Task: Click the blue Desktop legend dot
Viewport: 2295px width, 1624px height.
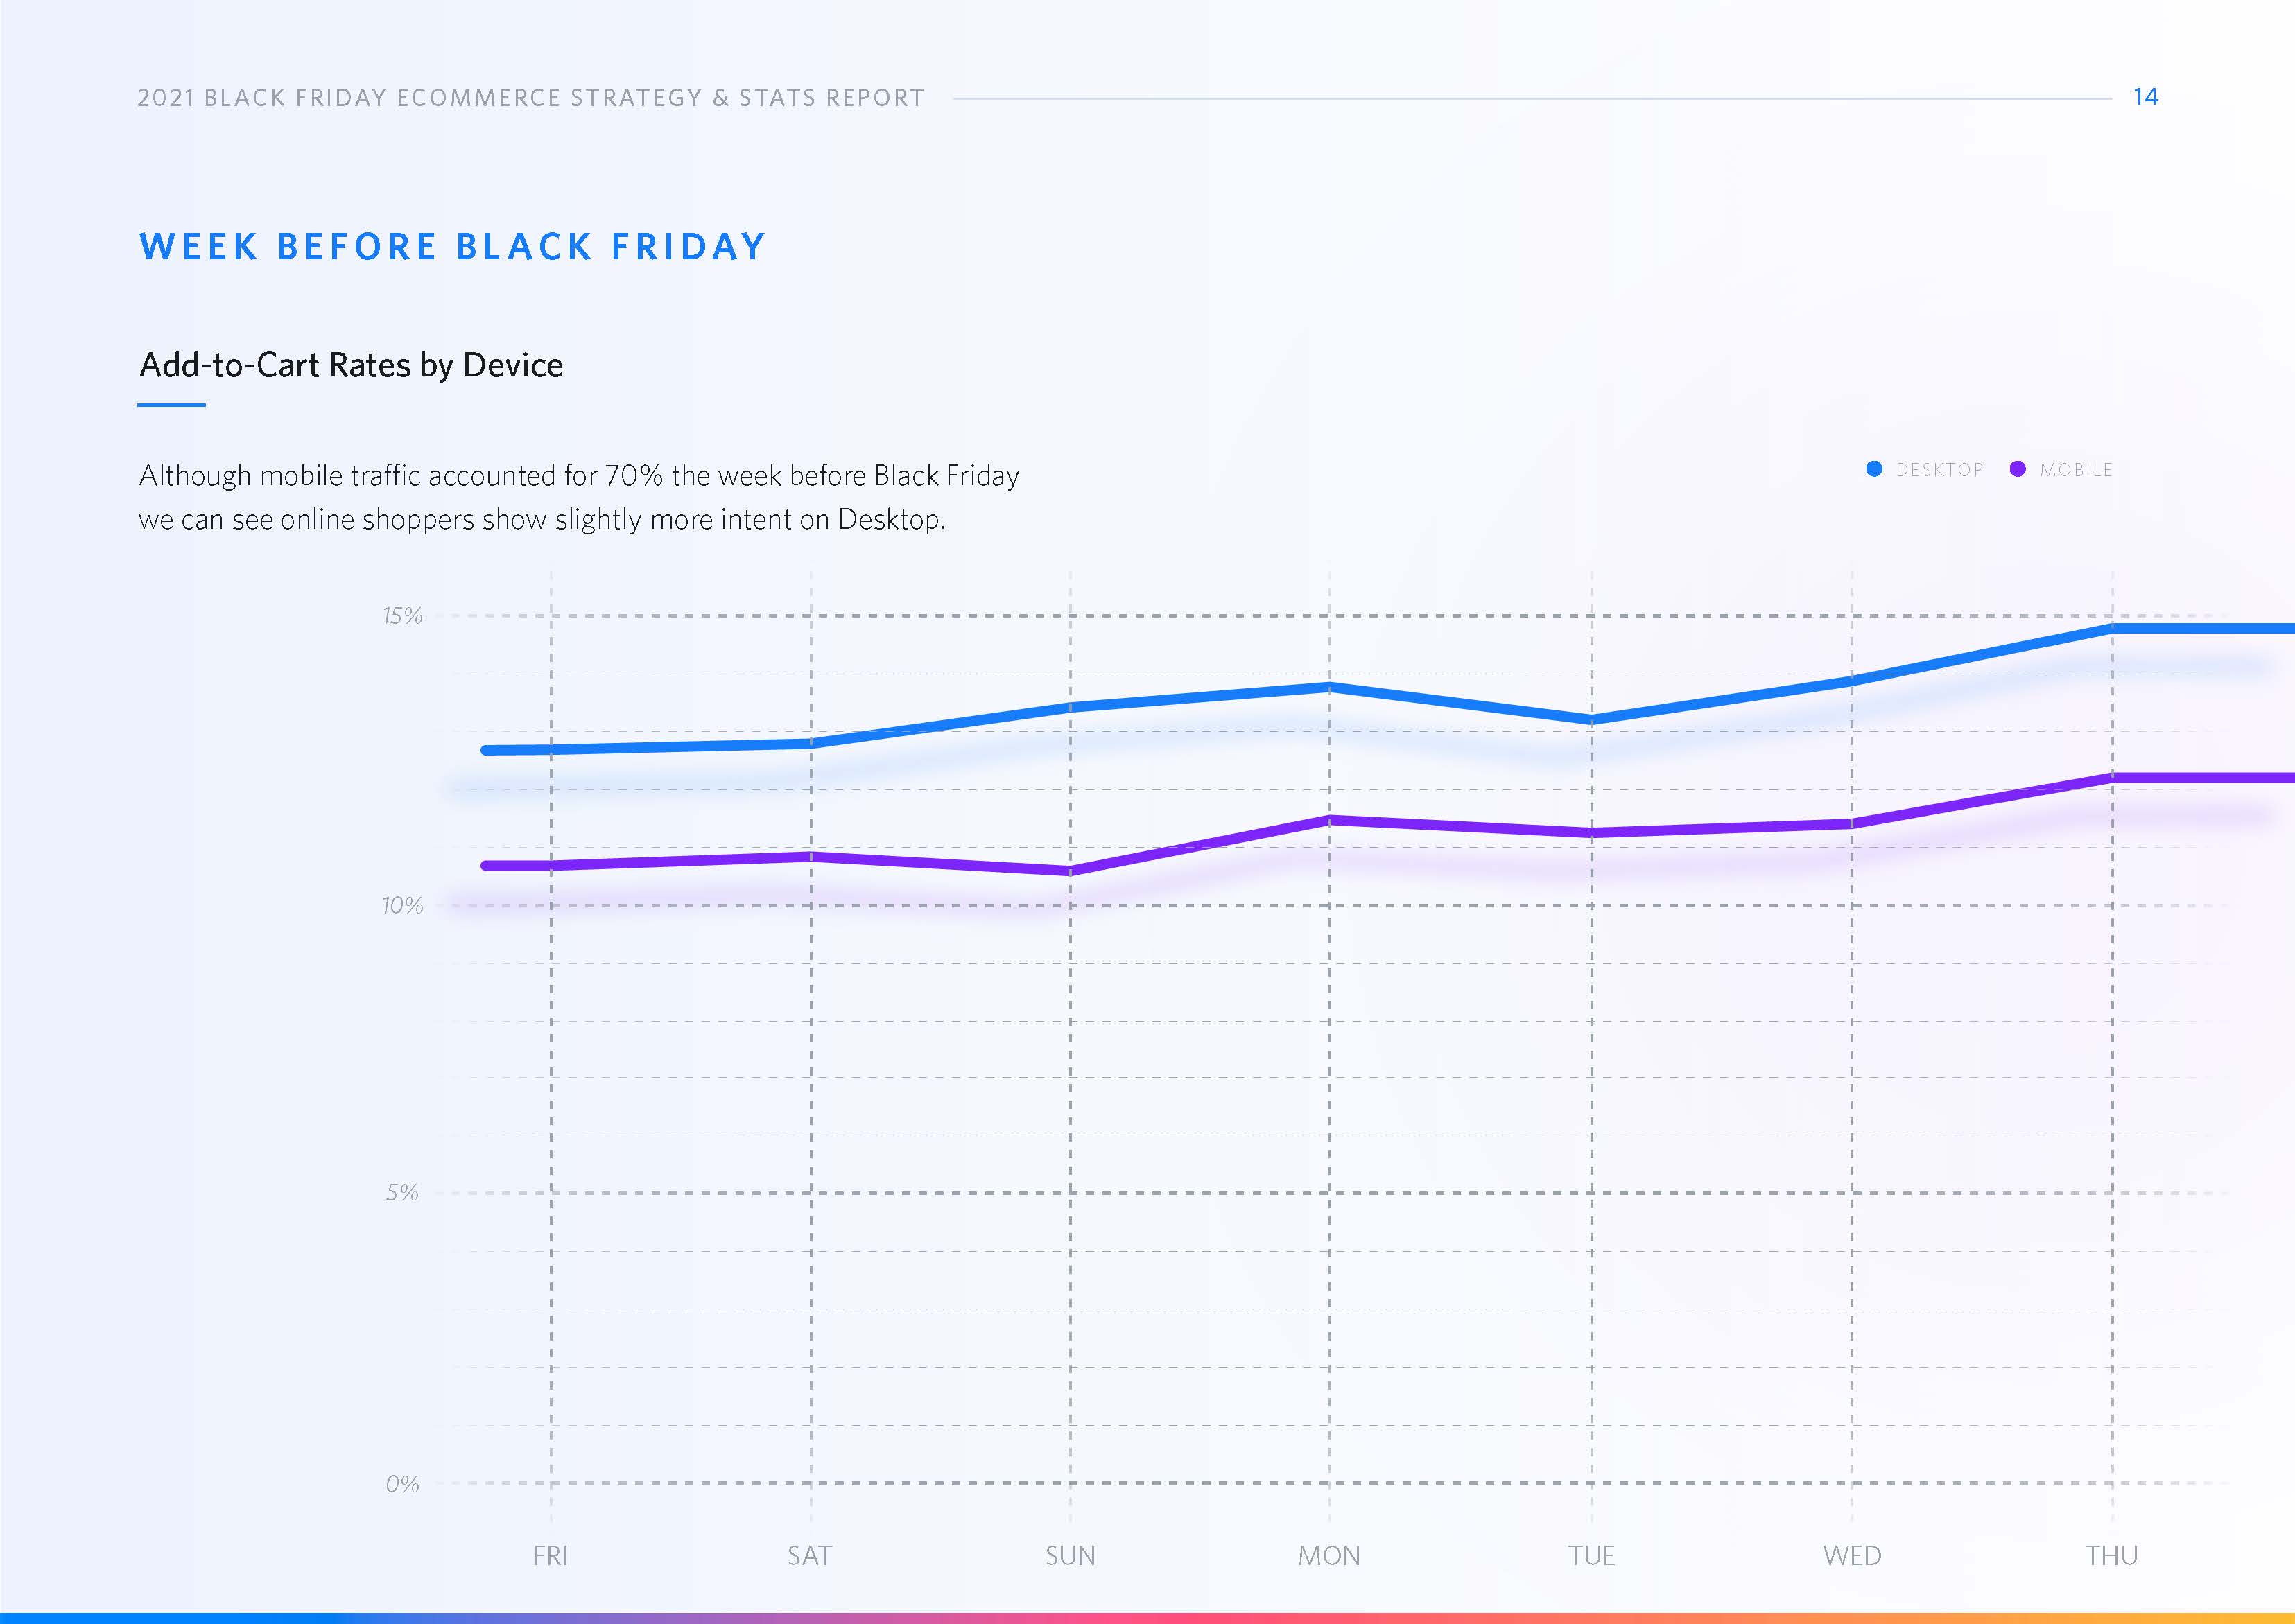Action: click(1874, 469)
